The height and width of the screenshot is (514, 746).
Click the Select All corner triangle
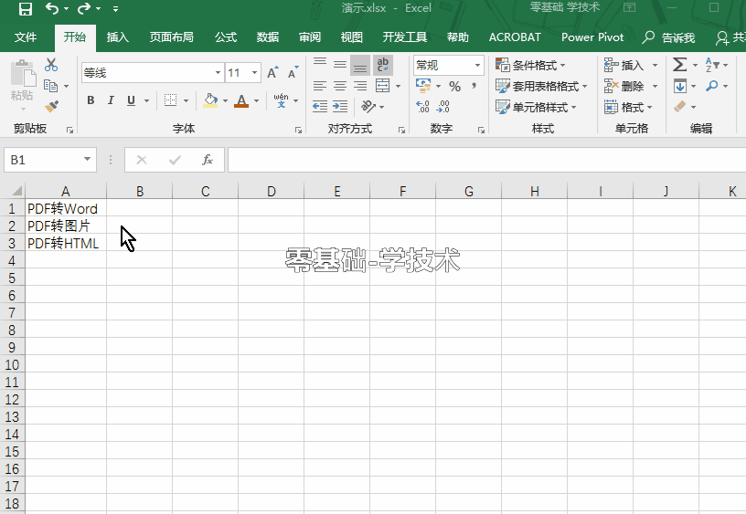[16, 191]
